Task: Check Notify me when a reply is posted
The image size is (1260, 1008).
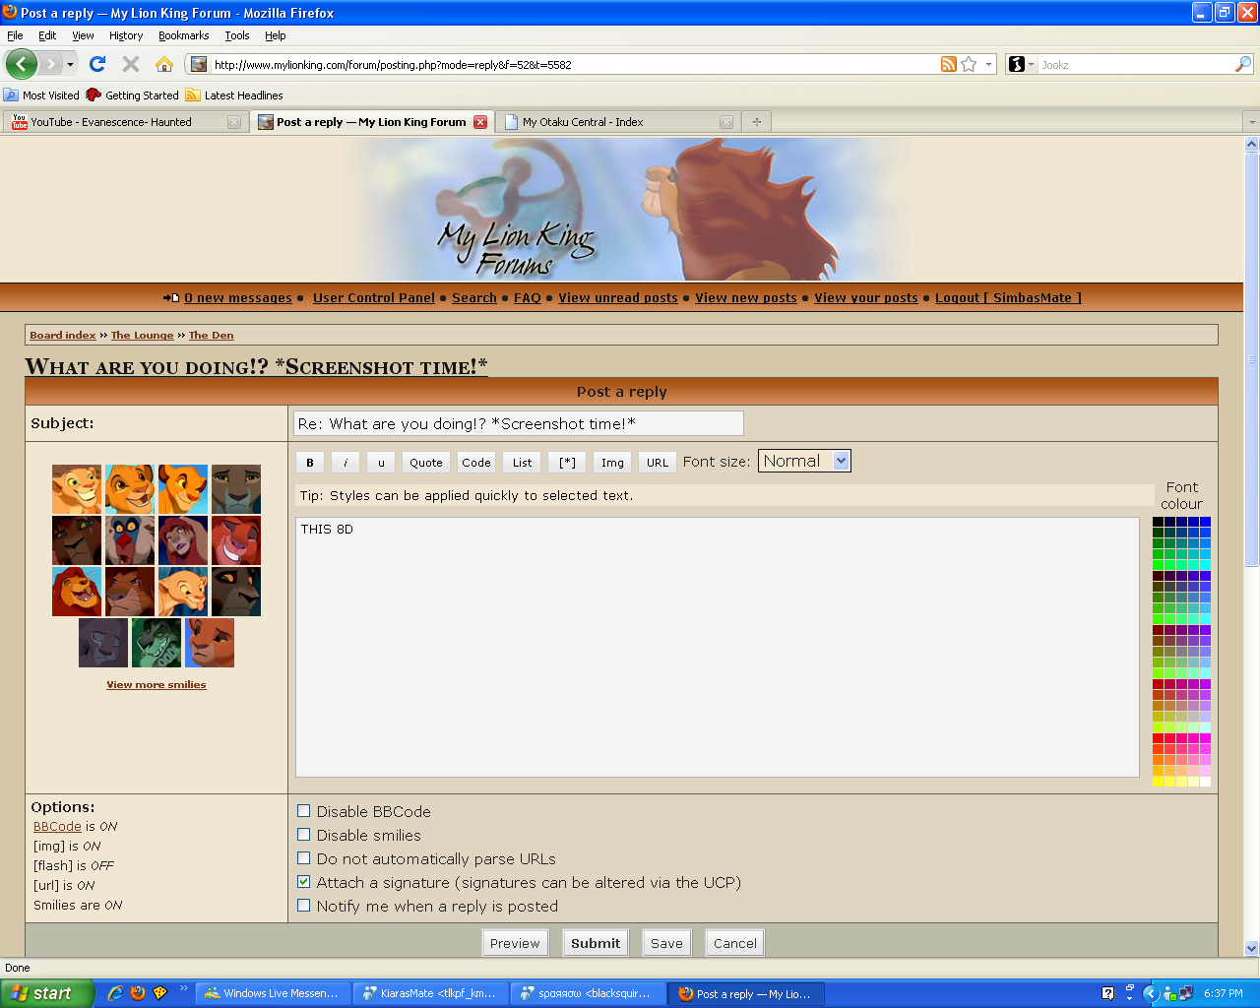Action: (304, 906)
